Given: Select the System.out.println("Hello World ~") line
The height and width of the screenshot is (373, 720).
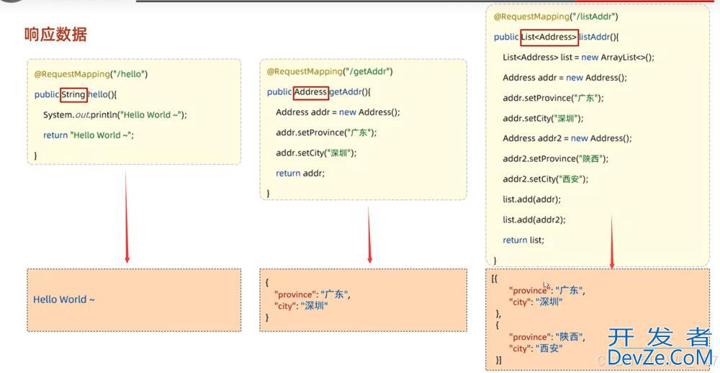Looking at the screenshot, I should 115,114.
